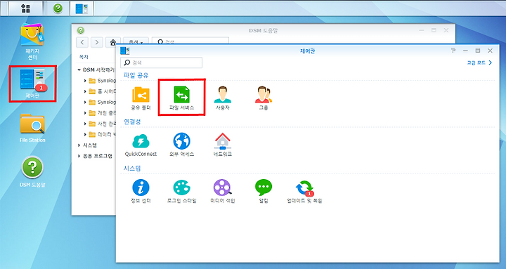The height and width of the screenshot is (269, 506).
Task: Close the 제어판 window
Action: 490,51
